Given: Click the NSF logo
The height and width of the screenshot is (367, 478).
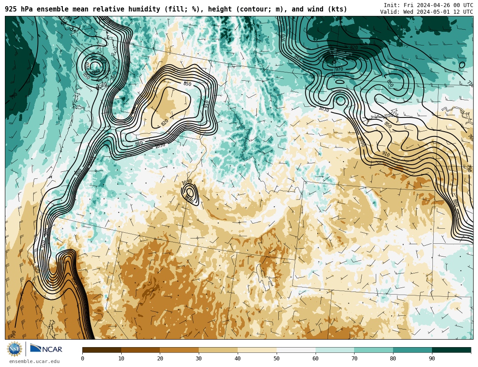Looking at the screenshot, I should coord(15,349).
